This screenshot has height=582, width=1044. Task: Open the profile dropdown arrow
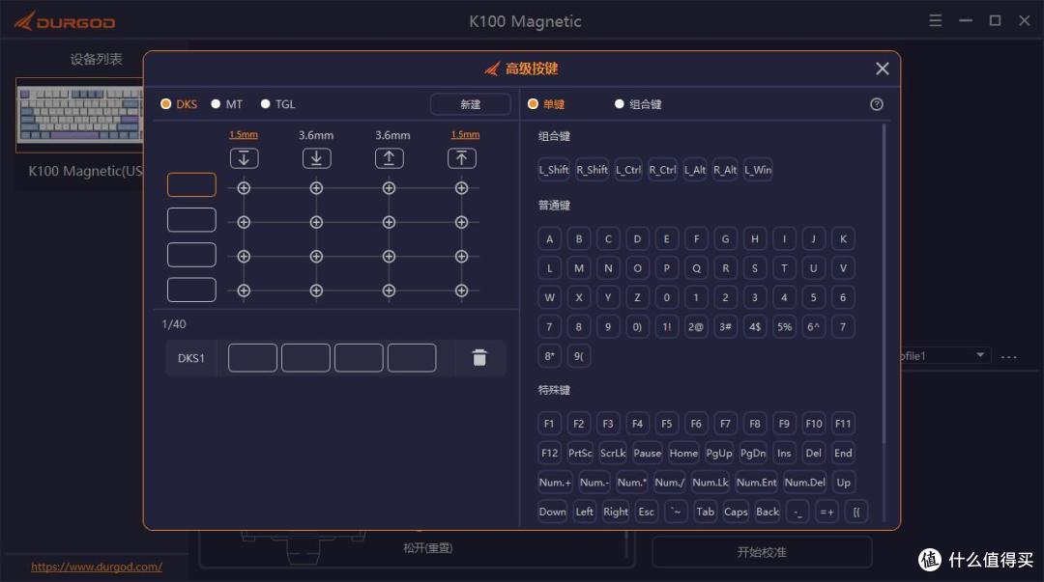pos(980,355)
